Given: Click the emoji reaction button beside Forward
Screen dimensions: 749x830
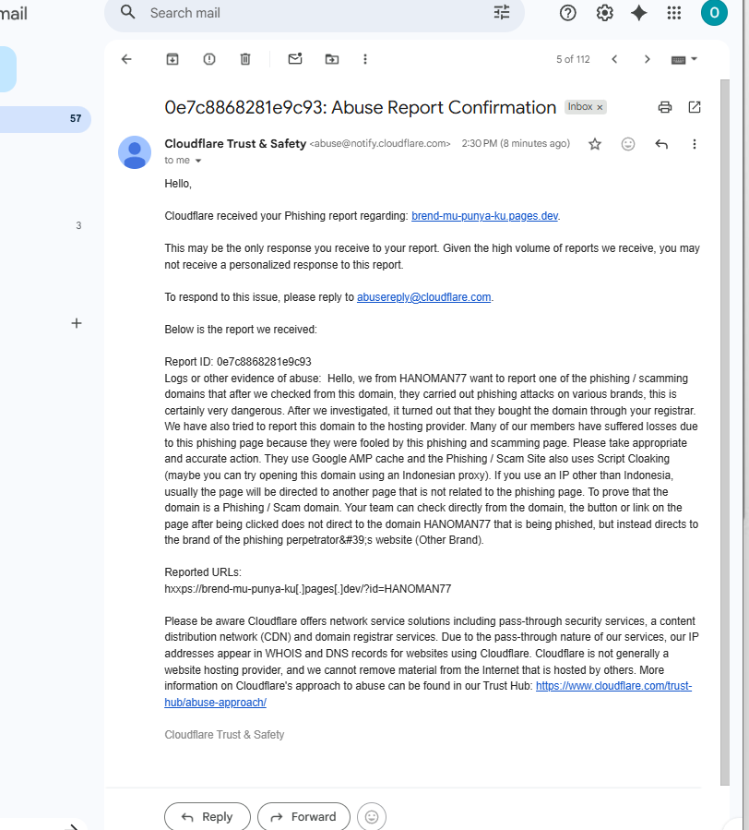Looking at the screenshot, I should (x=372, y=817).
